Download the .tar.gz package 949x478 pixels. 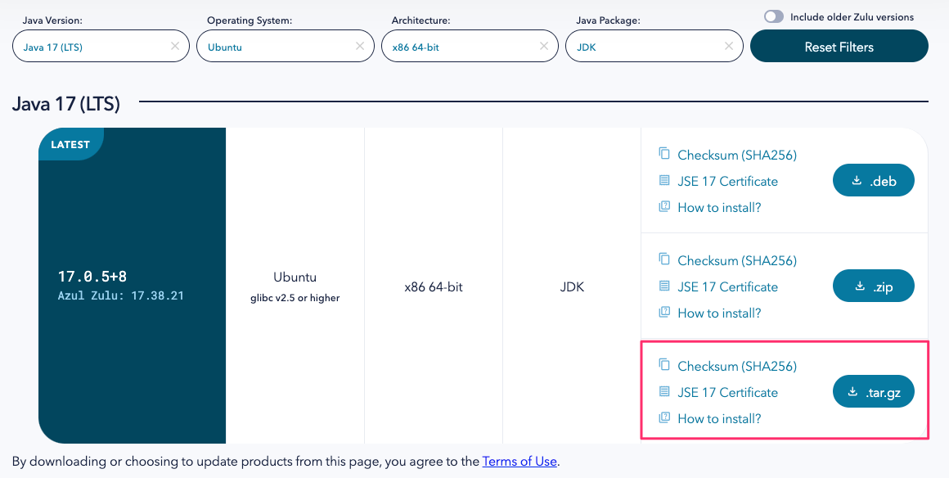point(874,391)
